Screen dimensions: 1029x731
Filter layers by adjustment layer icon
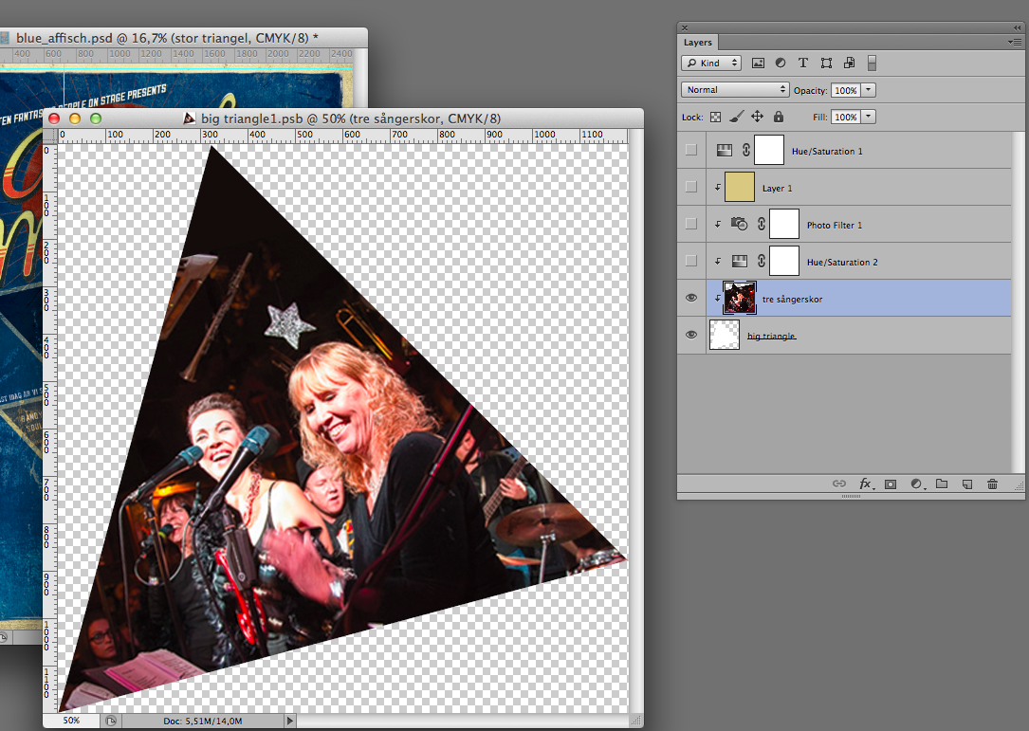coord(781,63)
